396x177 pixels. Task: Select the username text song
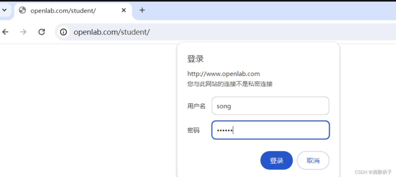point(224,106)
